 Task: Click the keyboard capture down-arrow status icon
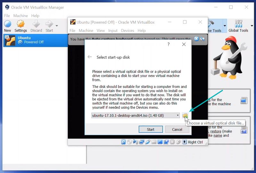[x=184, y=142]
